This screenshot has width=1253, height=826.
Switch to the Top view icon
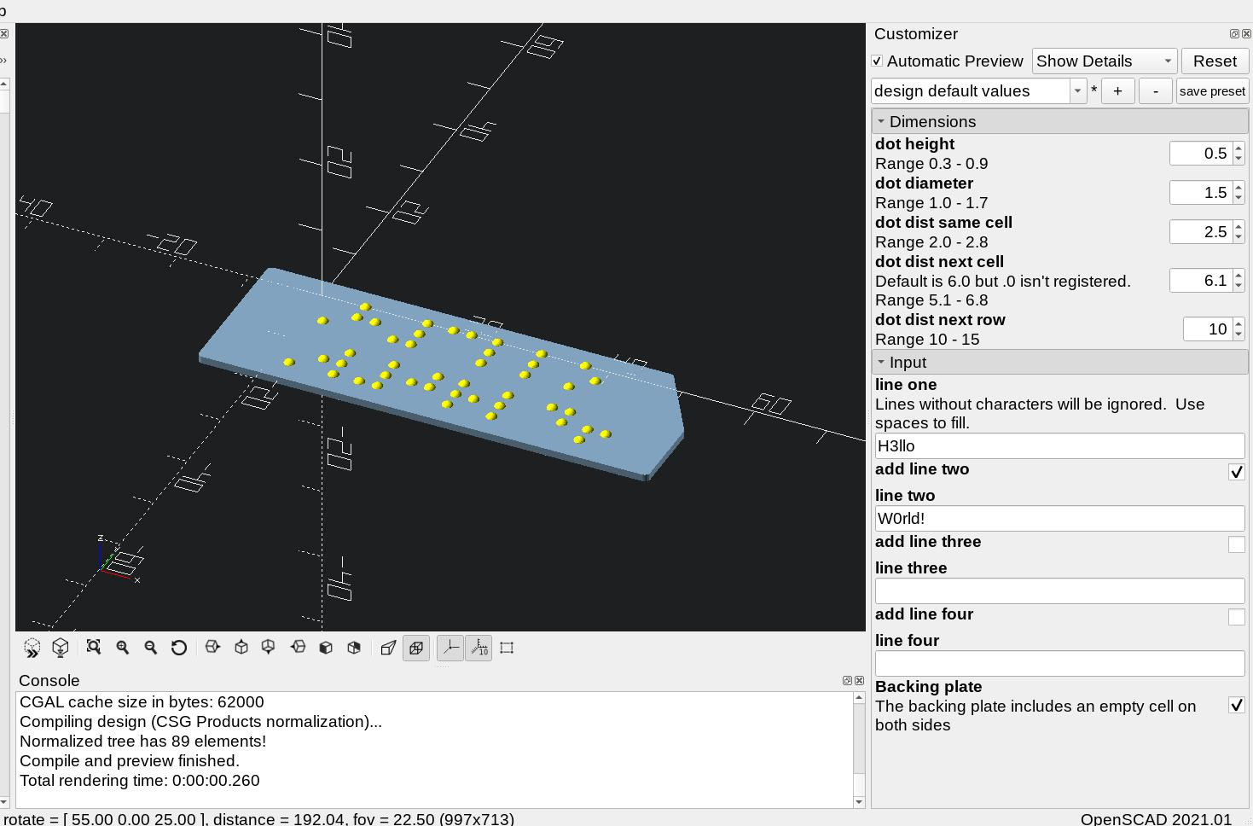(x=241, y=648)
